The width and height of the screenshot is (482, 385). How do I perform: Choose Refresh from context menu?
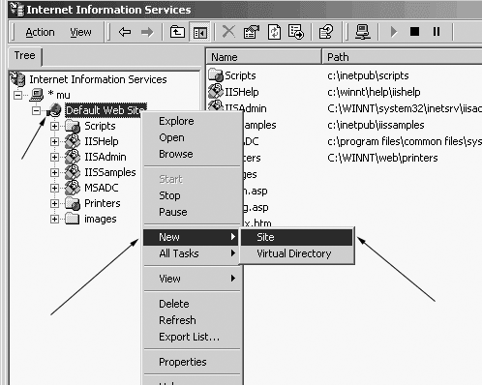point(193,320)
